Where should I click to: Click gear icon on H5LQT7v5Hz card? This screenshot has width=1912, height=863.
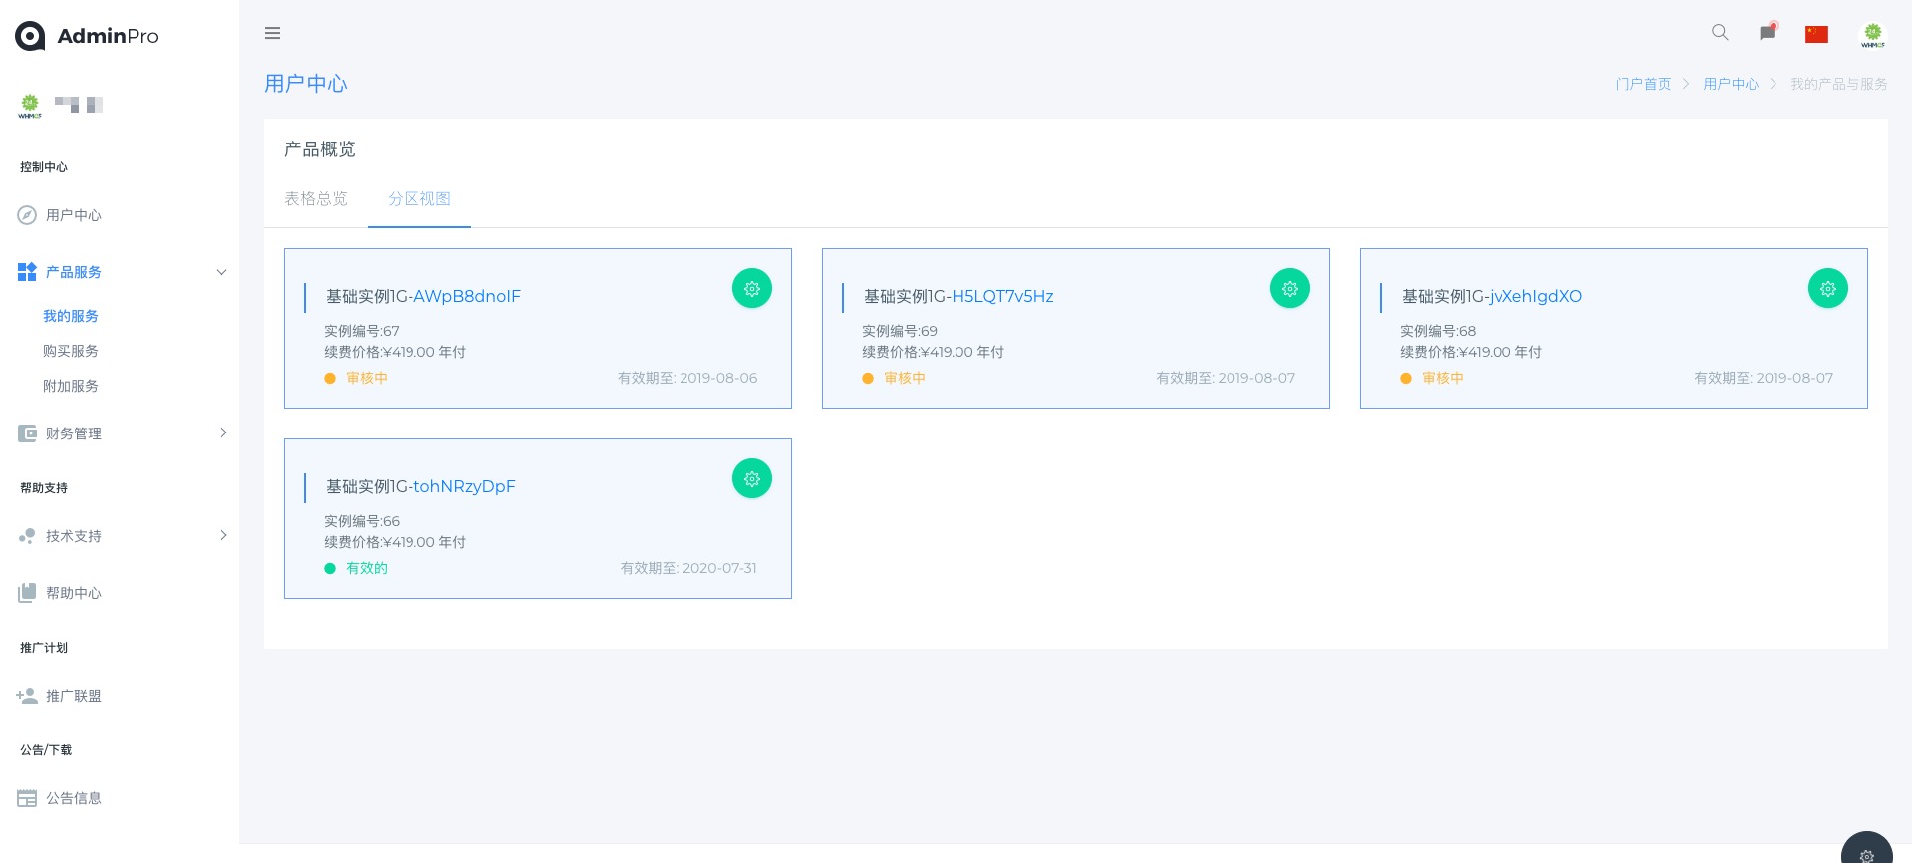(1290, 289)
